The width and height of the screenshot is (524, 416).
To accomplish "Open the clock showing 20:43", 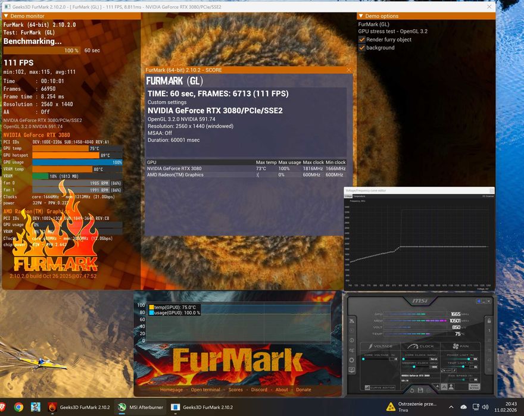I will pos(506,407).
